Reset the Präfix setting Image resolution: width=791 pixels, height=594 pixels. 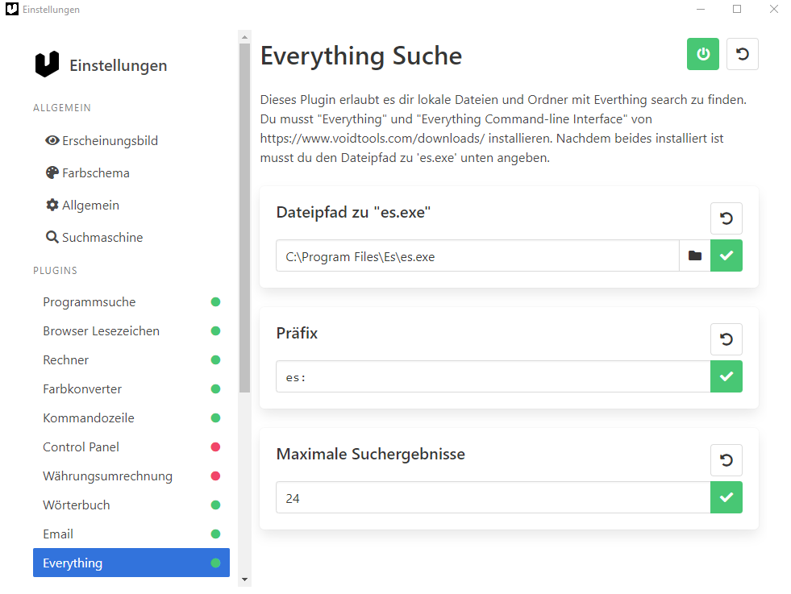(x=726, y=339)
